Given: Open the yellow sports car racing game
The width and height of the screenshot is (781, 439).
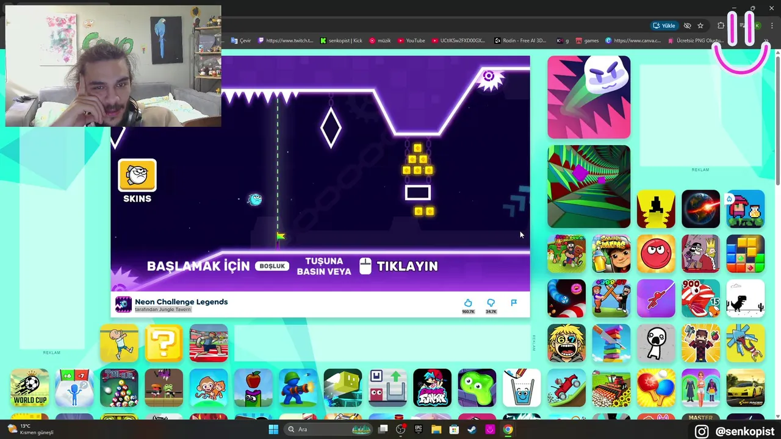Looking at the screenshot, I should (746, 388).
